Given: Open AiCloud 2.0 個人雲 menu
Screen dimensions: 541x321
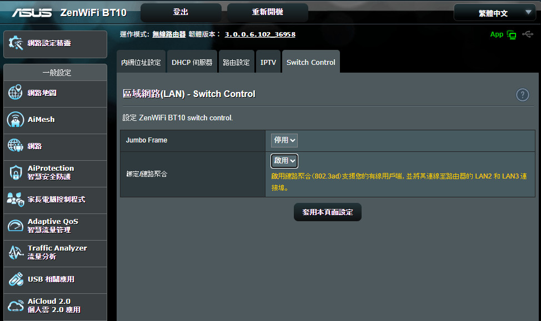Looking at the screenshot, I should (x=55, y=307).
